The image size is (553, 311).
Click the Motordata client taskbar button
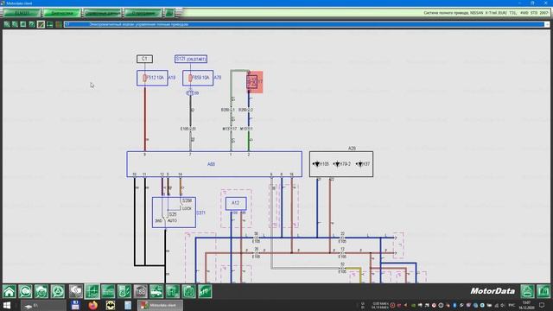click(x=160, y=305)
